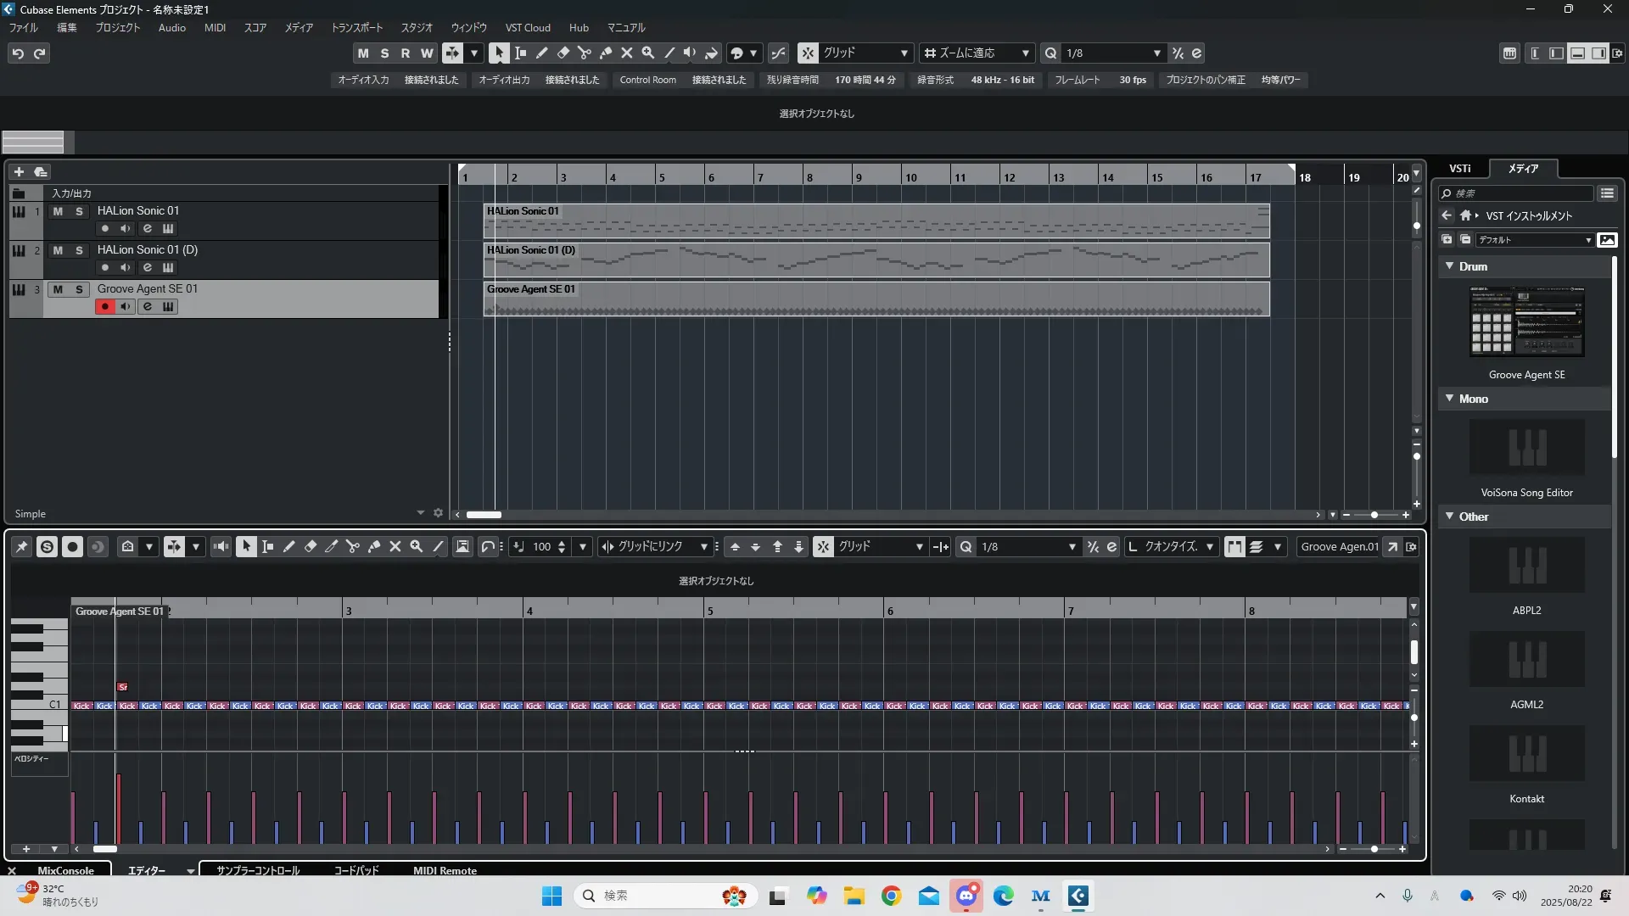1629x916 pixels.
Task: Choose the Mute X tool in main toolbar
Action: [x=626, y=53]
